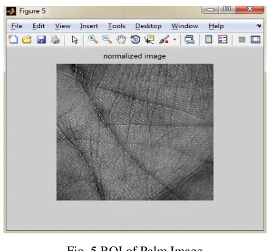This screenshot has height=251, width=270.
Task: Expand the Brush tool color dropdown arrow
Action: (x=175, y=40)
